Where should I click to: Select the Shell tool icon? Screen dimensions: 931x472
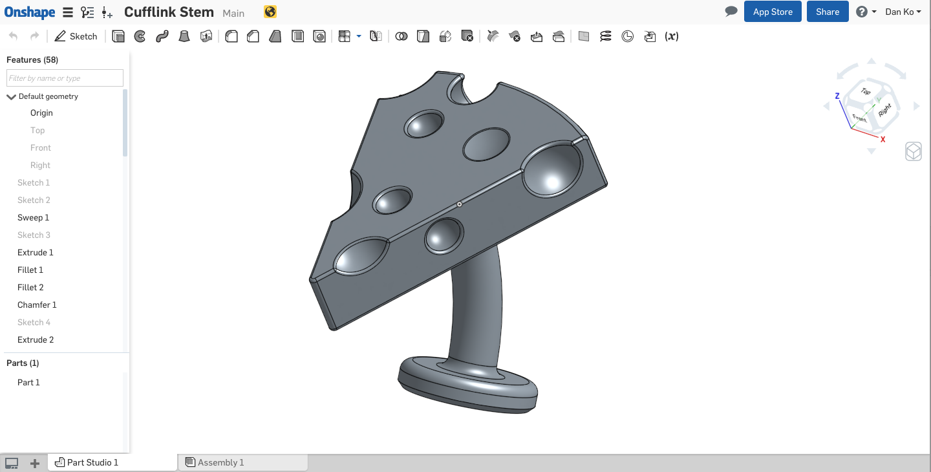(297, 36)
